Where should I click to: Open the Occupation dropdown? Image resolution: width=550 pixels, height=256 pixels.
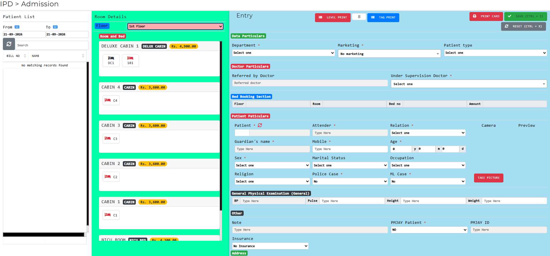pyautogui.click(x=428, y=165)
